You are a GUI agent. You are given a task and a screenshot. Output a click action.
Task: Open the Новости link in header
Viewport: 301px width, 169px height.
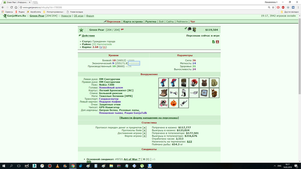[x=66, y=16]
